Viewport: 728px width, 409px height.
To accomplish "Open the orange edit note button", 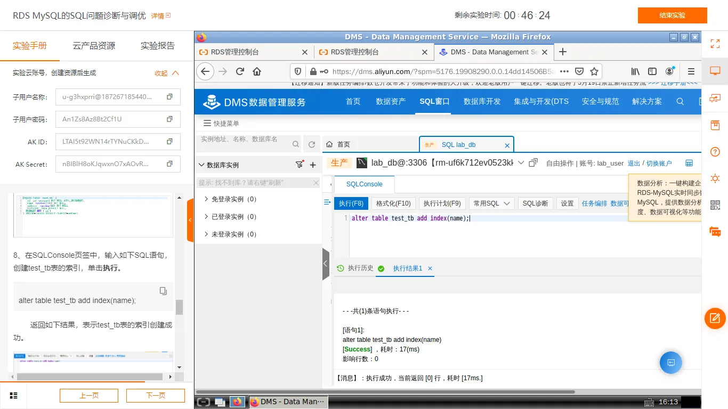I will [715, 318].
